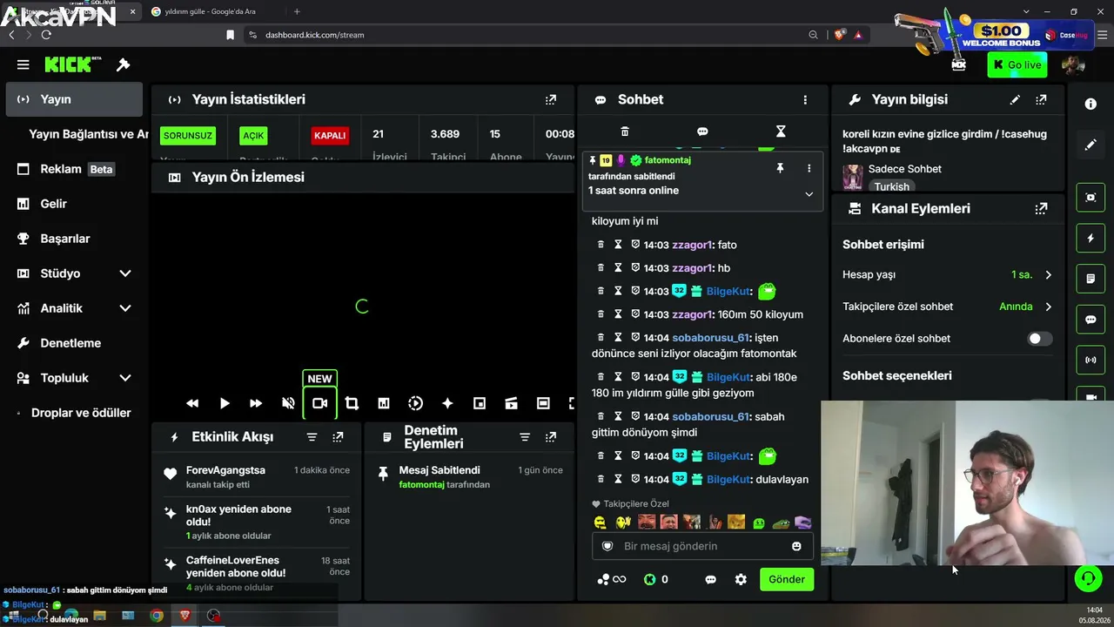1114x627 pixels.
Task: Open the Reklam Beta sidebar item
Action: [x=74, y=169]
